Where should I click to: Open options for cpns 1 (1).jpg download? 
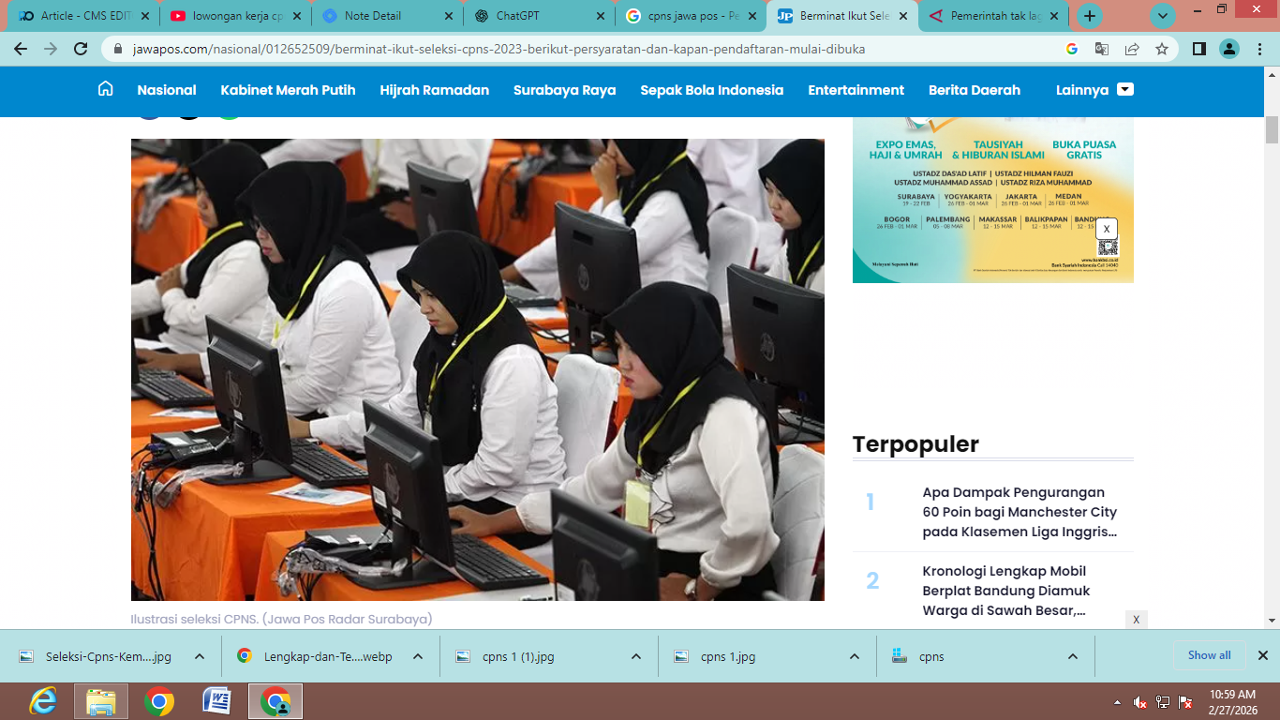pyautogui.click(x=636, y=656)
